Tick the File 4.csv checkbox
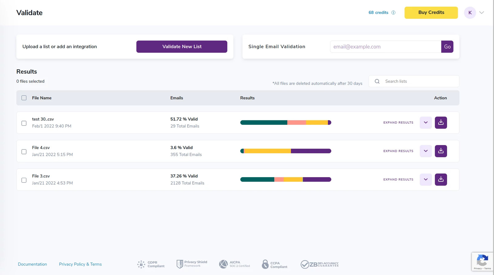 pos(24,152)
